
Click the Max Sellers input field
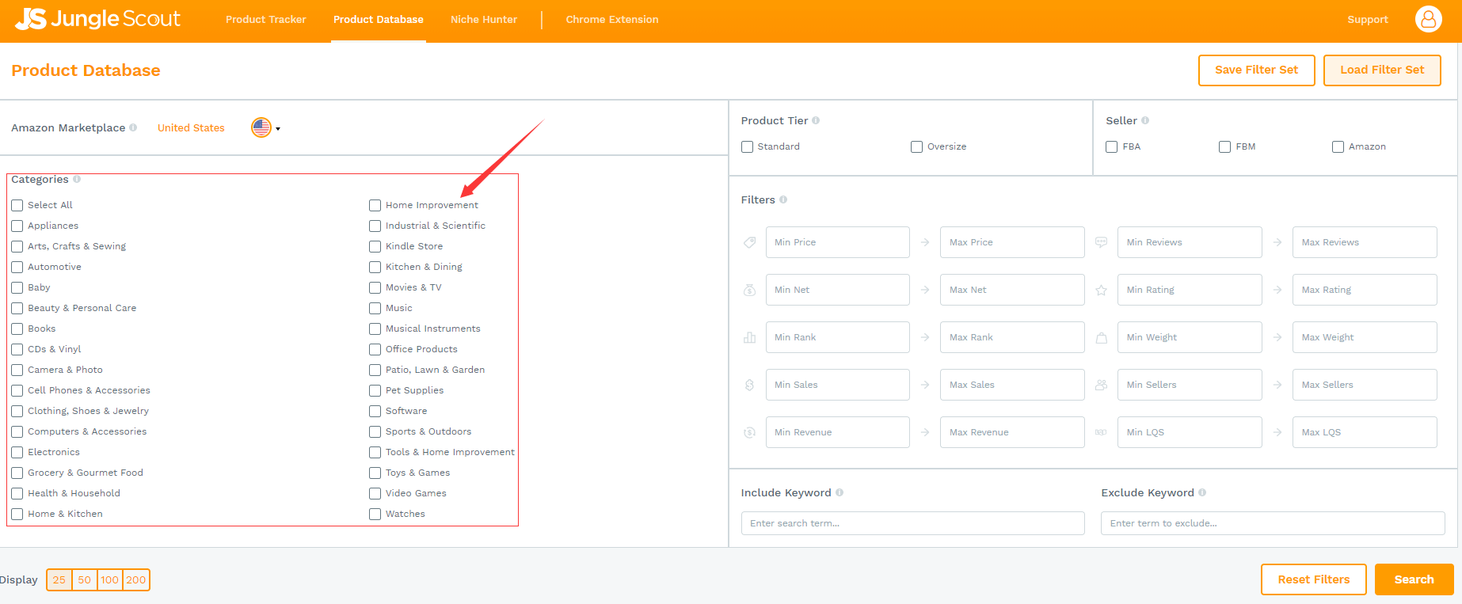pyautogui.click(x=1365, y=385)
